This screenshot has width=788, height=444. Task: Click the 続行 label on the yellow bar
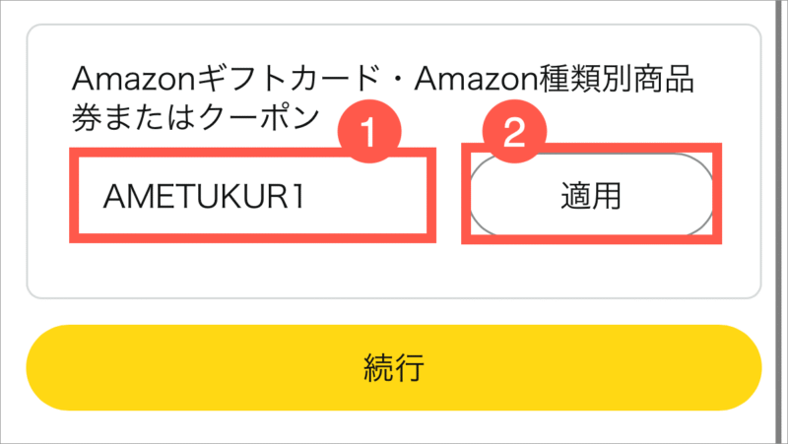point(394,367)
